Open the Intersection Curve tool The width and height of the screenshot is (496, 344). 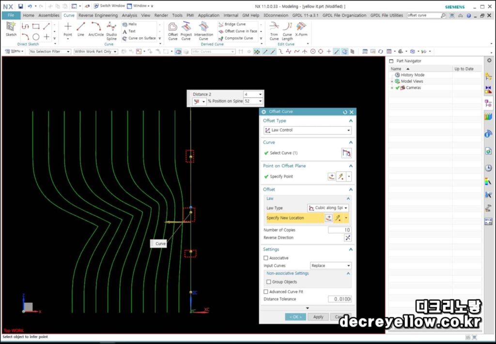click(x=203, y=31)
